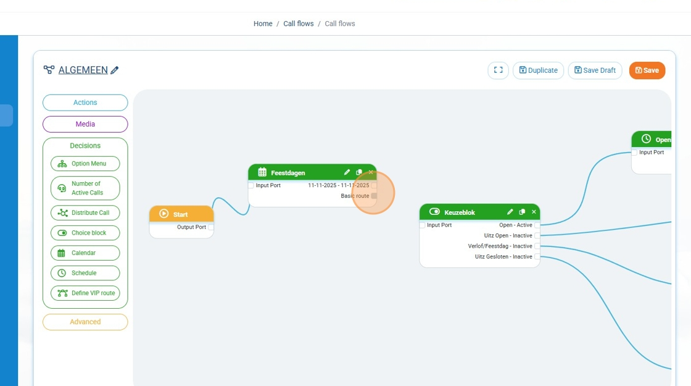The image size is (691, 386).
Task: Select the Feestdagen Input Port box
Action: click(x=251, y=185)
